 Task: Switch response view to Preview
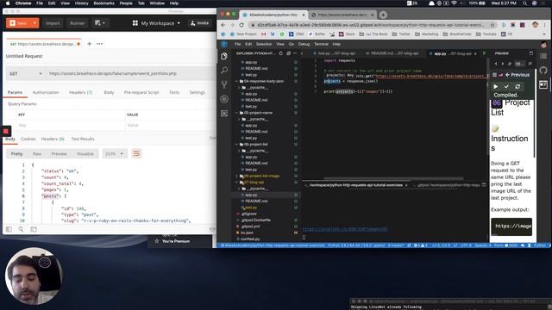click(x=60, y=153)
